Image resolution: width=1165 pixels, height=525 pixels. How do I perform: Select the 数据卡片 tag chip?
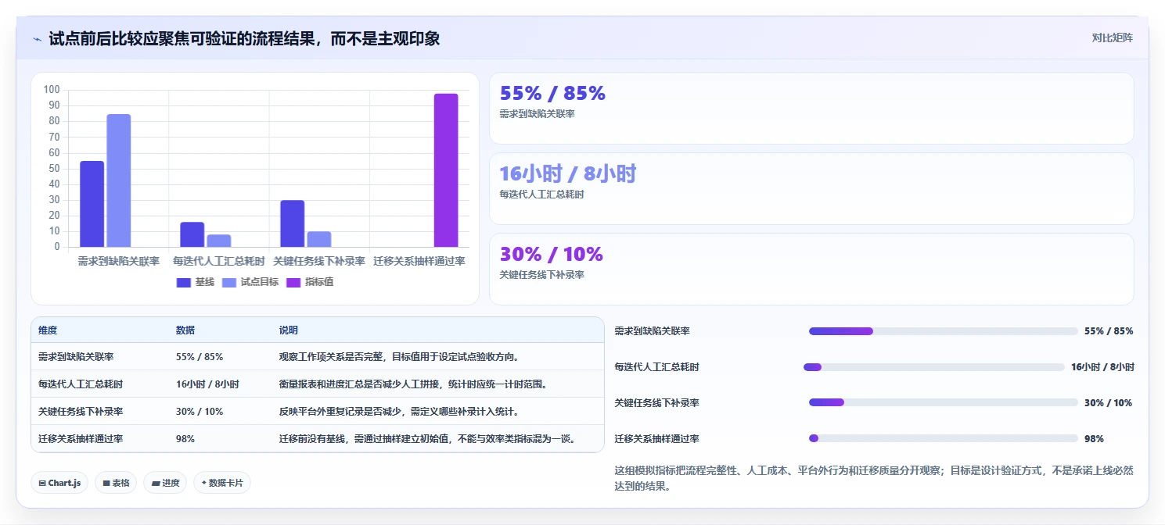222,483
